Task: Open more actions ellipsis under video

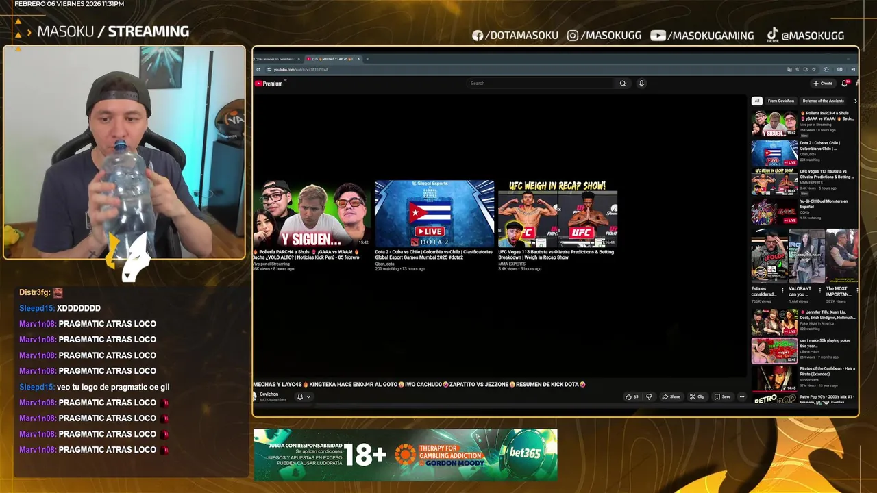Action: [x=741, y=396]
